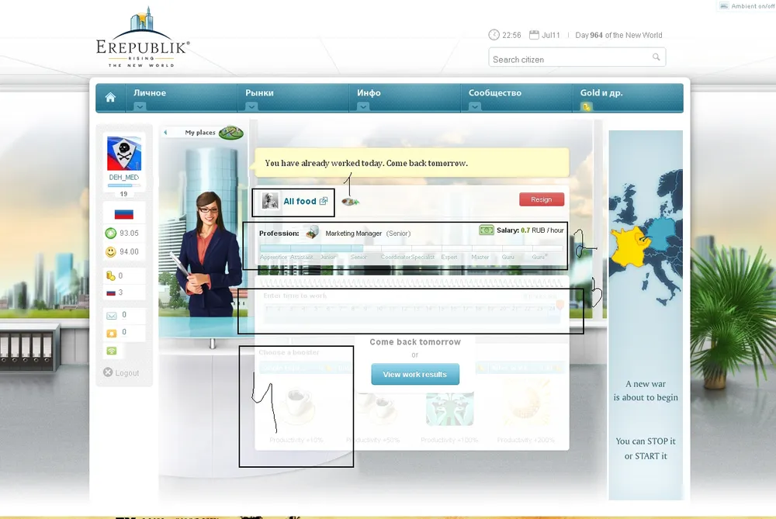Screen dimensions: 776x519
Task: Click the Day 964 of the New World text
Action: point(618,35)
